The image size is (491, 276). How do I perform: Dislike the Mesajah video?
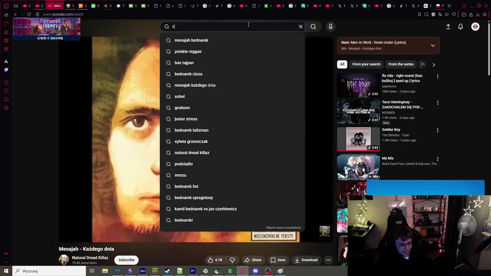tap(232, 260)
